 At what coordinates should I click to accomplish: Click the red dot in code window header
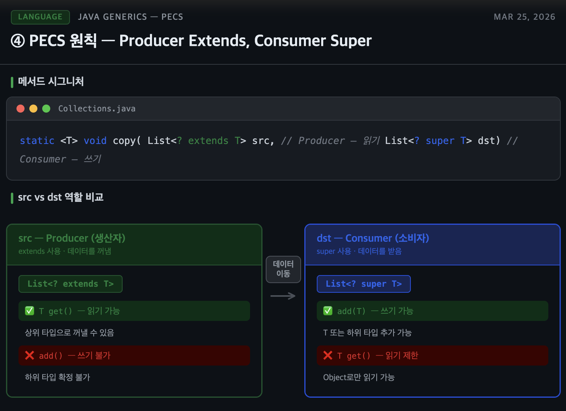[x=21, y=109]
